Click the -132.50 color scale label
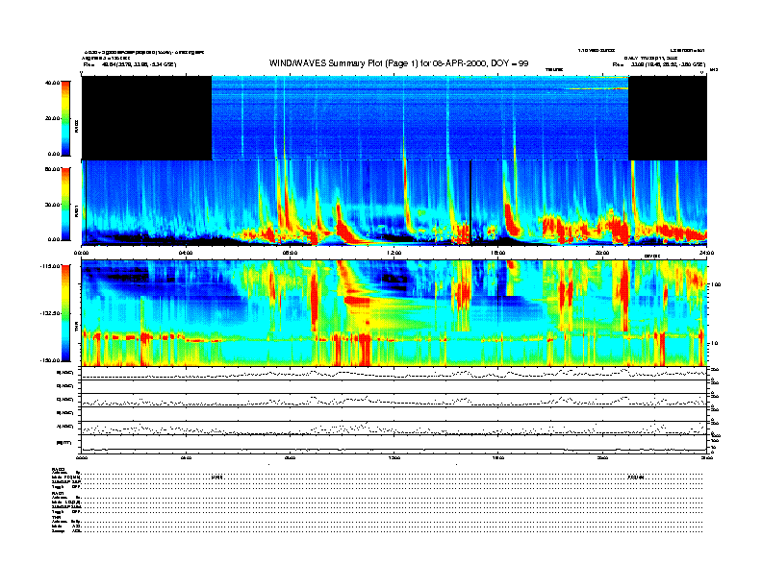The height and width of the screenshot is (588, 762). [50, 313]
